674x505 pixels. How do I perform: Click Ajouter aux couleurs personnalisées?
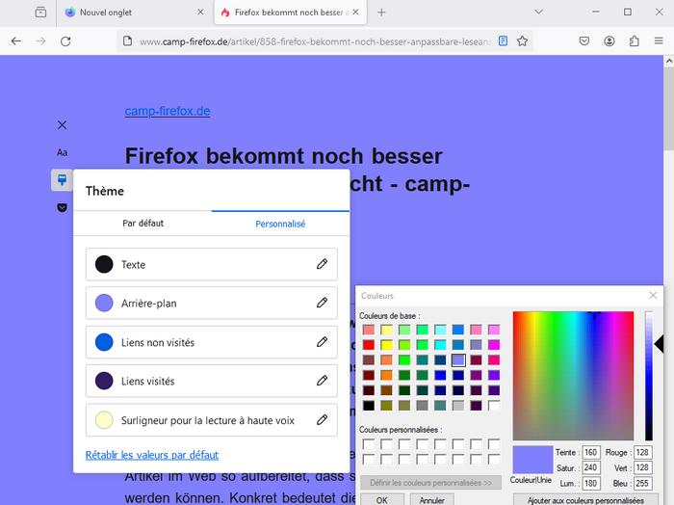point(585,500)
